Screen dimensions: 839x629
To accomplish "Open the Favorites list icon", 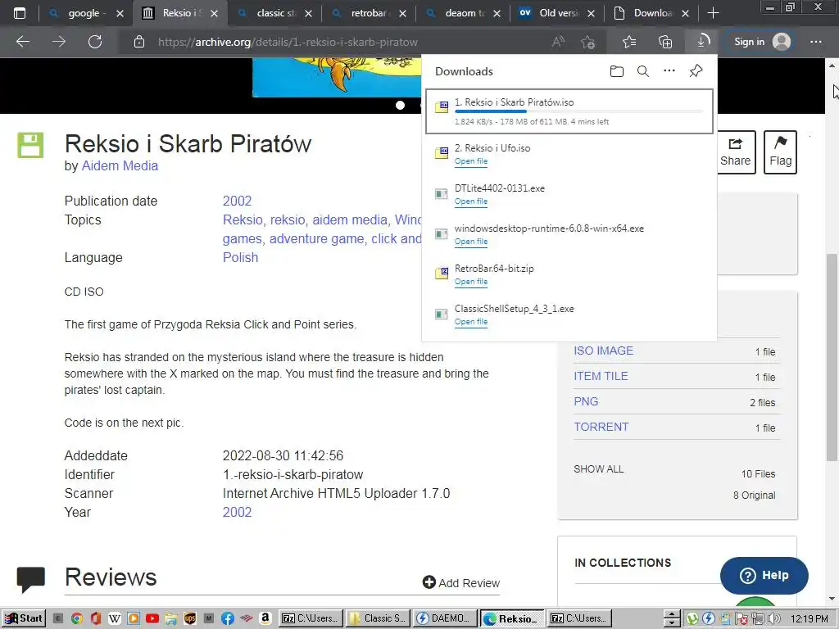I will coord(629,42).
